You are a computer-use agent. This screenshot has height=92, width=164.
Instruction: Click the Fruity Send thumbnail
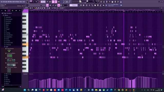coord(11,60)
